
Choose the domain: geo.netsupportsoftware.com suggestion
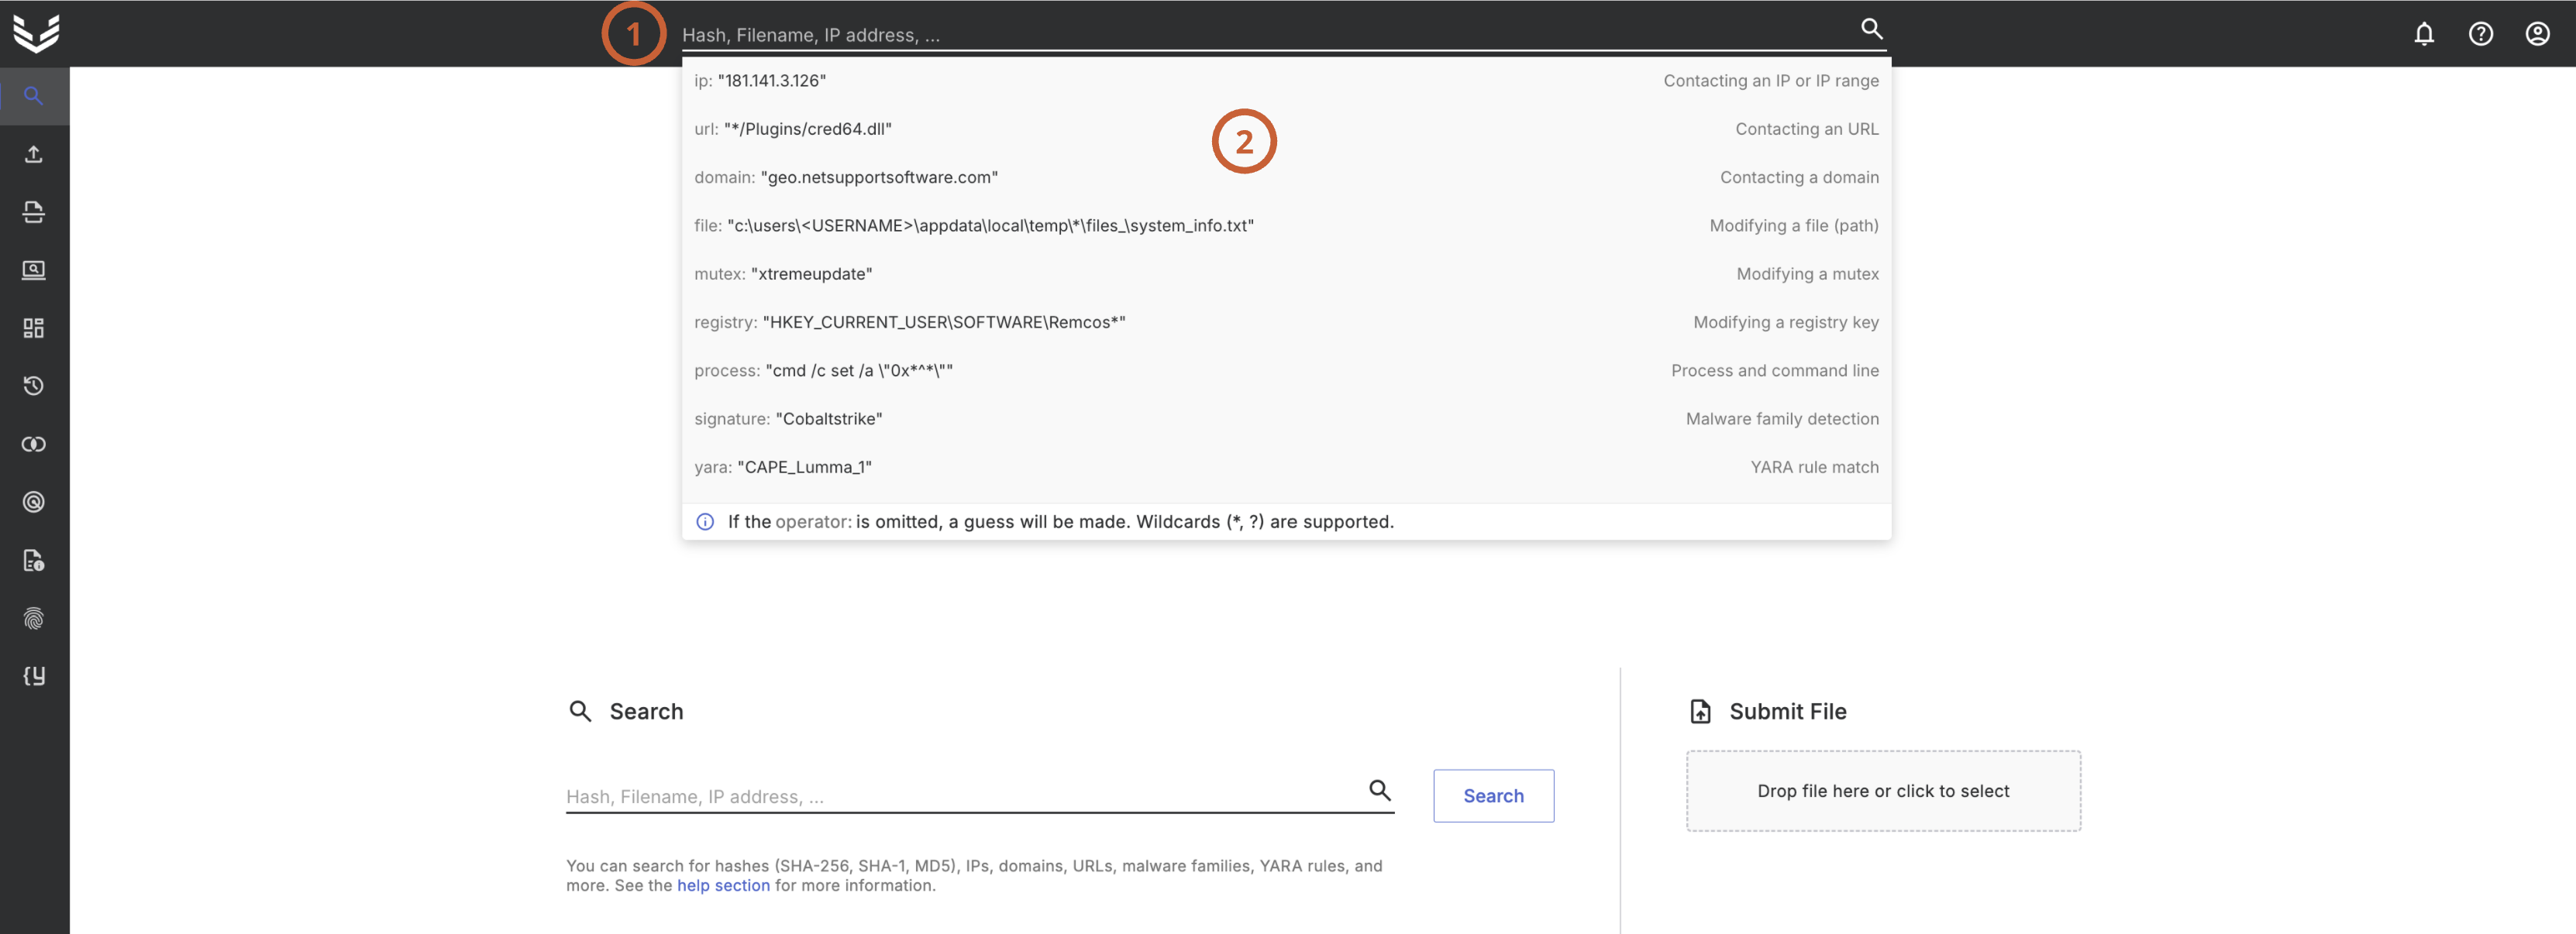846,178
